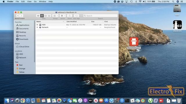Go forward with the Finder forward arrow
The height and width of the screenshot is (104, 186).
[x=22, y=16]
